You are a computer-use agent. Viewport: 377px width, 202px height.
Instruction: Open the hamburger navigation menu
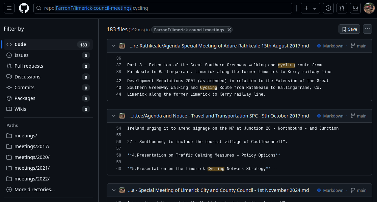[x=9, y=8]
